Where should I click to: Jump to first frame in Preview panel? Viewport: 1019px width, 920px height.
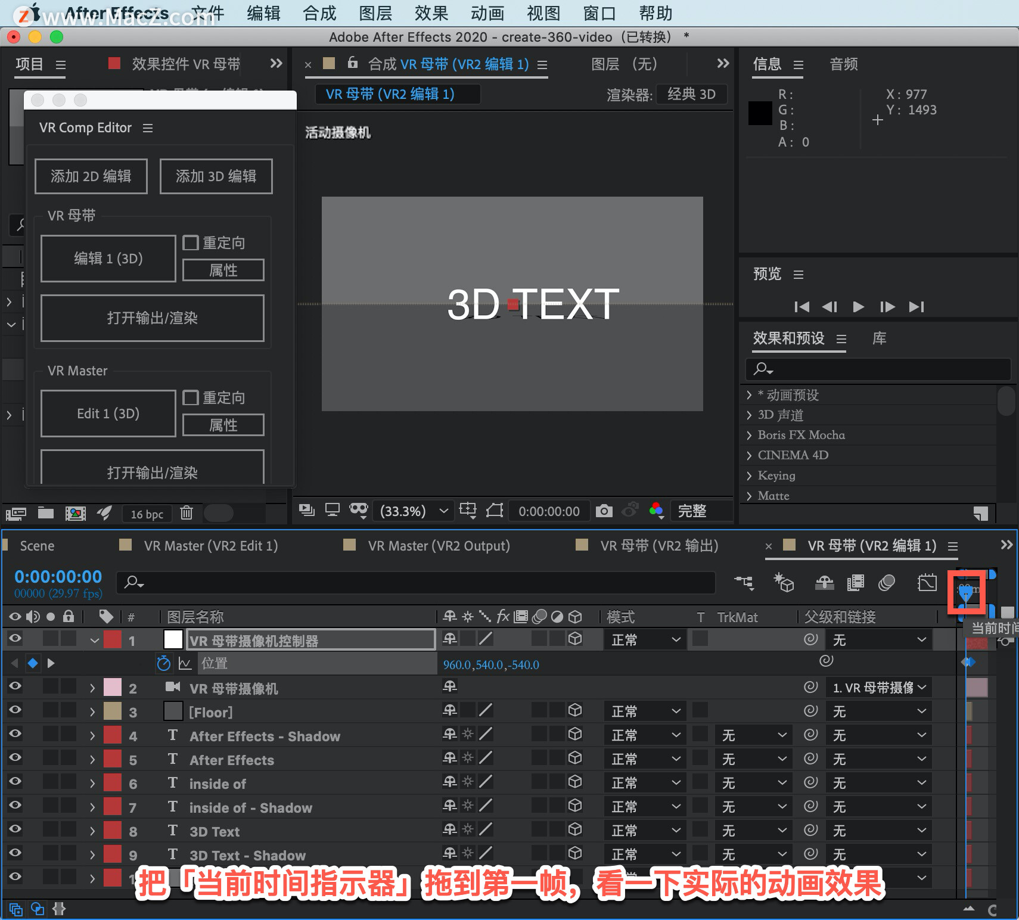[802, 307]
